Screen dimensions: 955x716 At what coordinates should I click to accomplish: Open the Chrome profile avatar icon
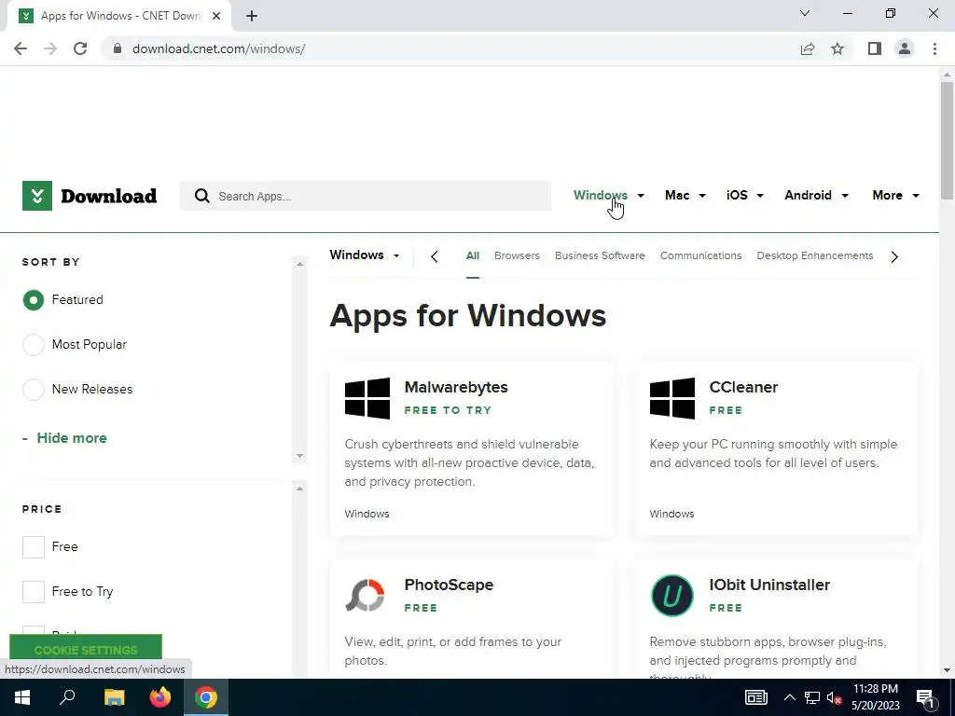point(905,48)
